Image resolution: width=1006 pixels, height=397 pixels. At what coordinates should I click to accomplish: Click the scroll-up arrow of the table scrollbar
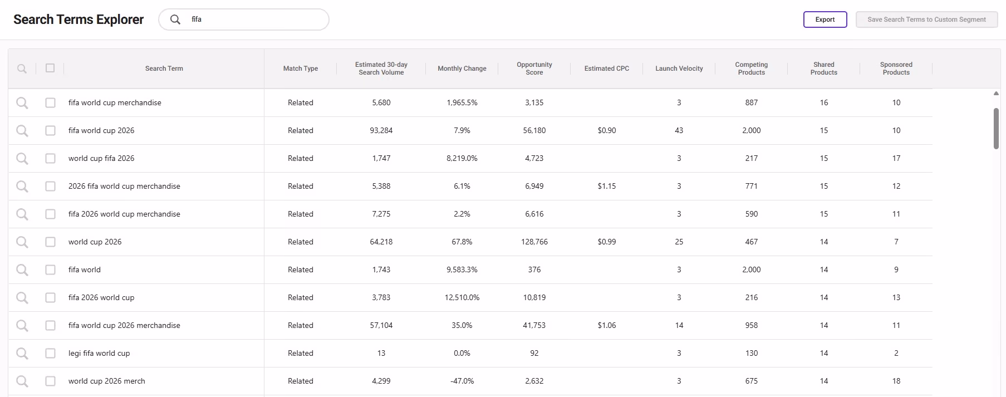[996, 94]
